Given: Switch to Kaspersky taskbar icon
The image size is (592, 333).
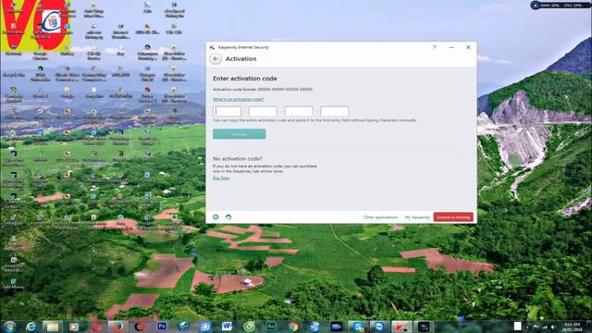Looking at the screenshot, I should tap(401, 327).
